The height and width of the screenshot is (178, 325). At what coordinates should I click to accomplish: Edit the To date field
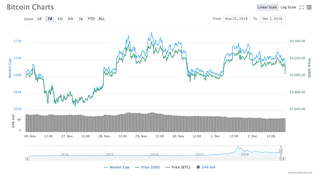[272, 19]
